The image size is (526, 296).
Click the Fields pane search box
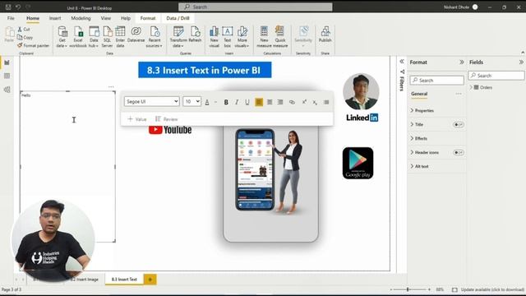(x=496, y=76)
